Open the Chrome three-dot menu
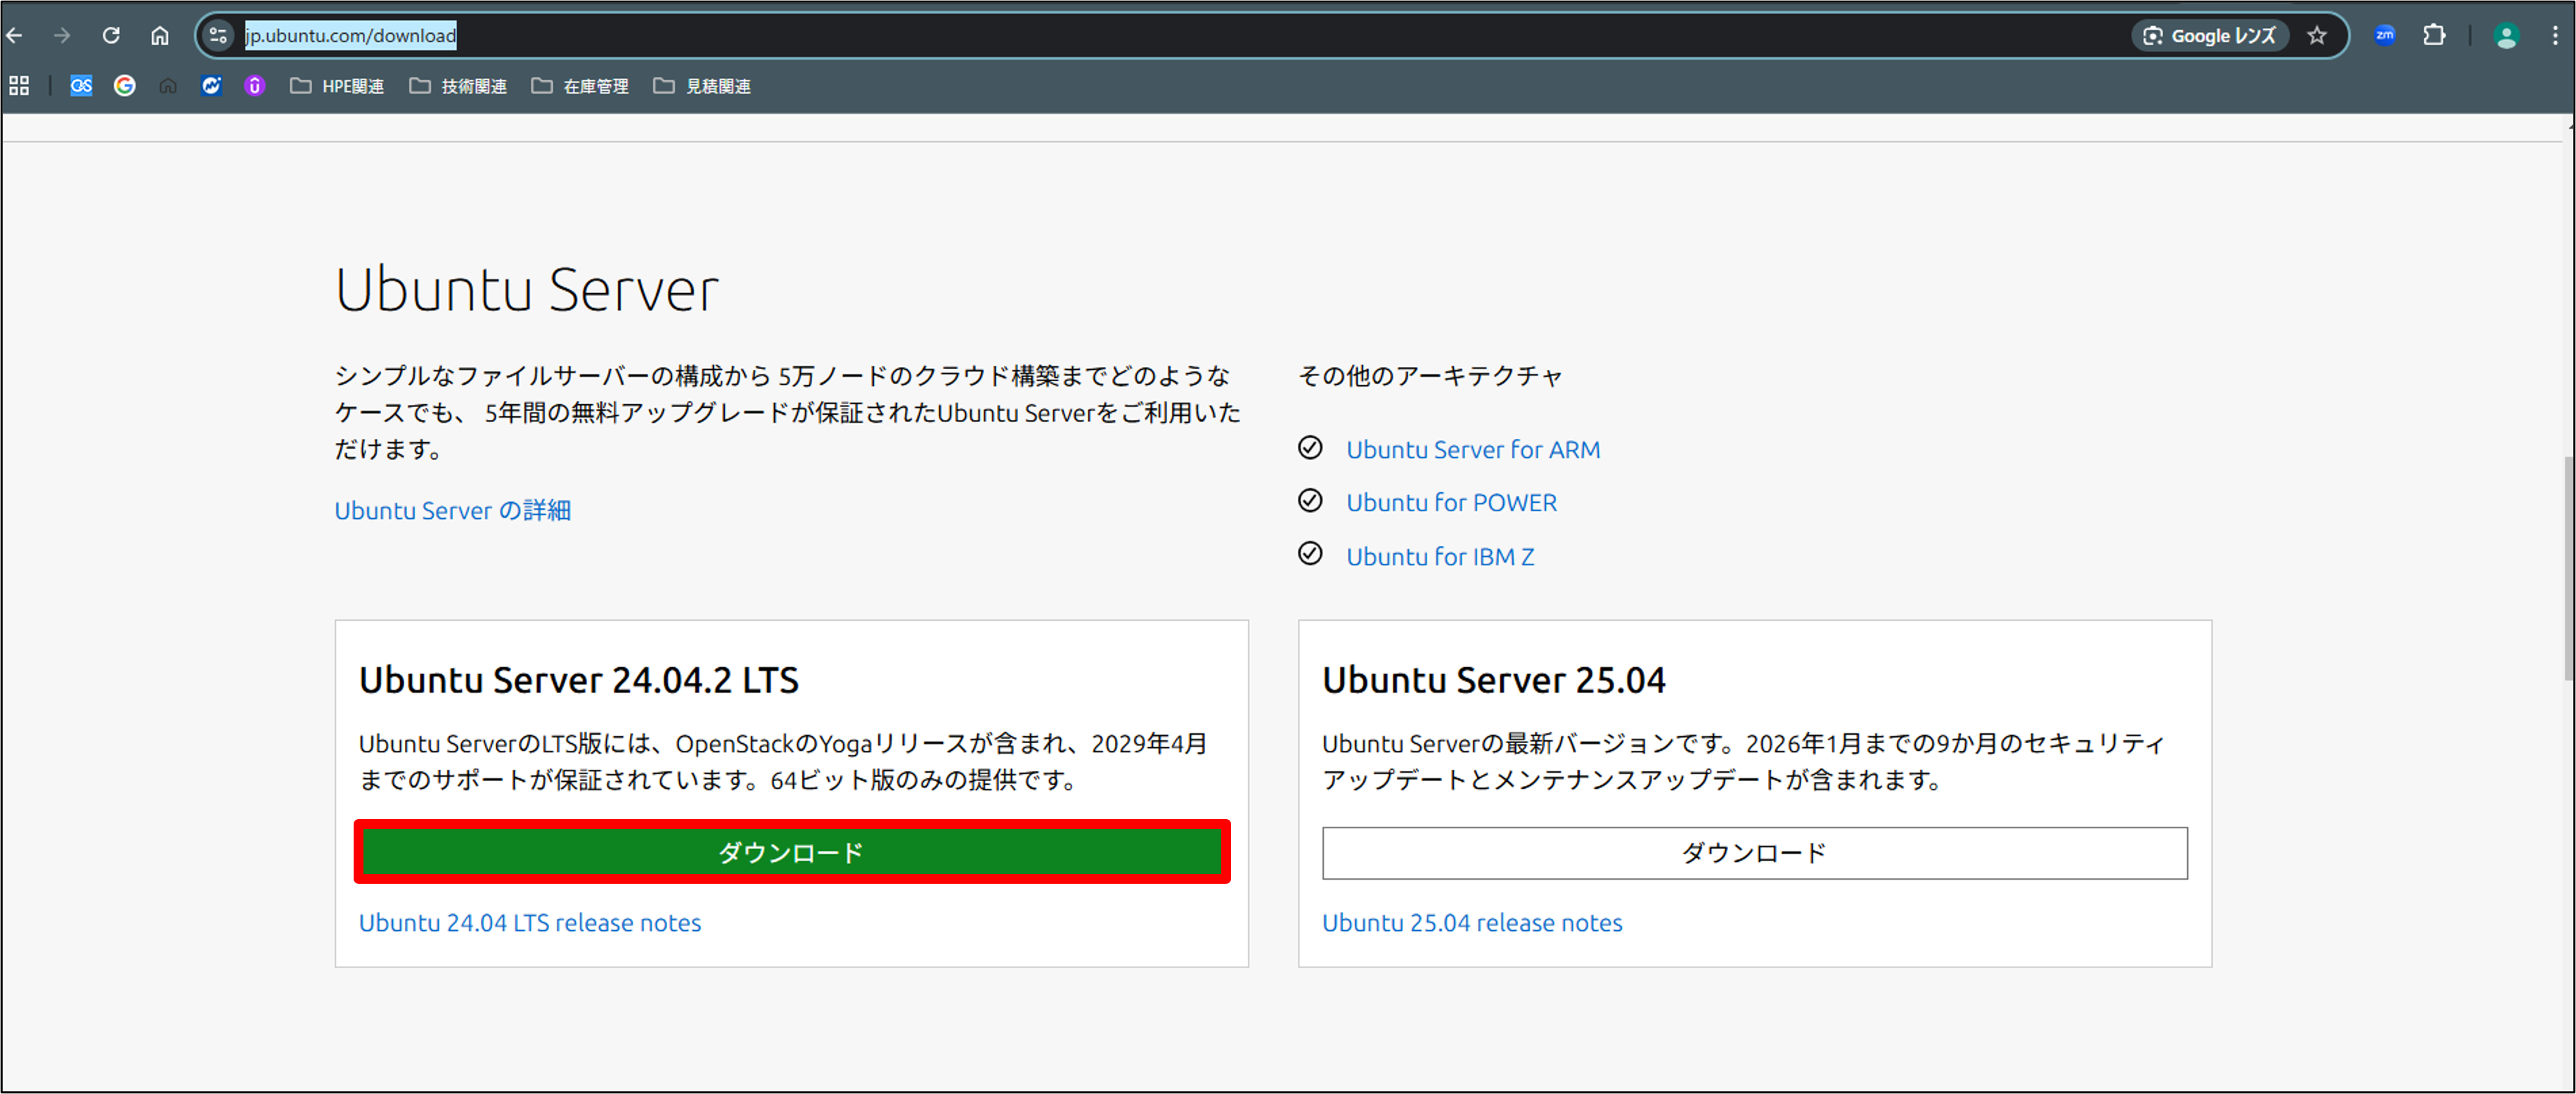Image resolution: width=2576 pixels, height=1094 pixels. pyautogui.click(x=2555, y=36)
